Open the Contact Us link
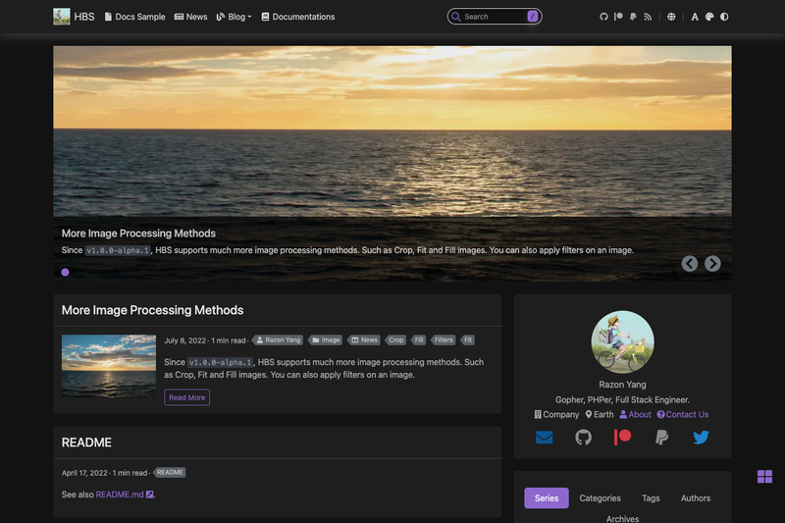The width and height of the screenshot is (785, 523). [683, 414]
